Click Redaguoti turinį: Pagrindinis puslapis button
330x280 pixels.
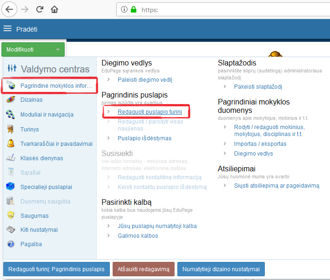[56, 269]
